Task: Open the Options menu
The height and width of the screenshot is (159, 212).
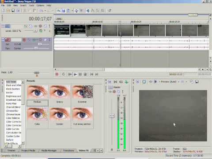Action: tap(40, 5)
